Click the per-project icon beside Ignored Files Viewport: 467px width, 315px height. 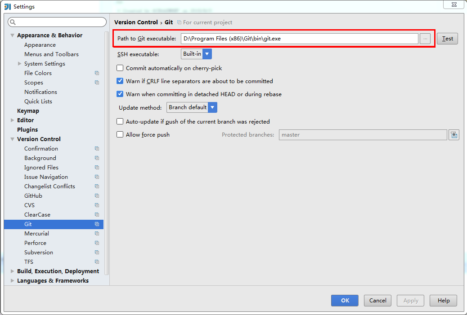(x=97, y=168)
